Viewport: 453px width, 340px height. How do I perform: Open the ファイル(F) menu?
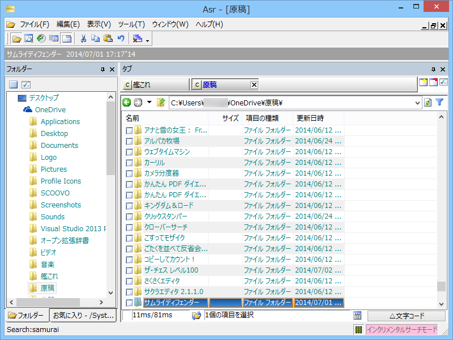click(35, 24)
